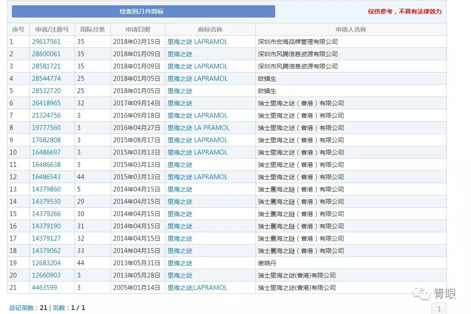Open trademark 里海之谜 LAPRAMOL in row 3
471x314 pixels.
[198, 66]
